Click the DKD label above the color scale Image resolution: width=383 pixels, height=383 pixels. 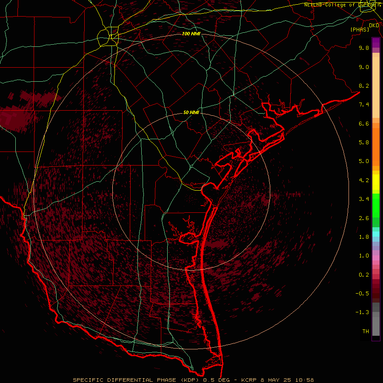[374, 26]
